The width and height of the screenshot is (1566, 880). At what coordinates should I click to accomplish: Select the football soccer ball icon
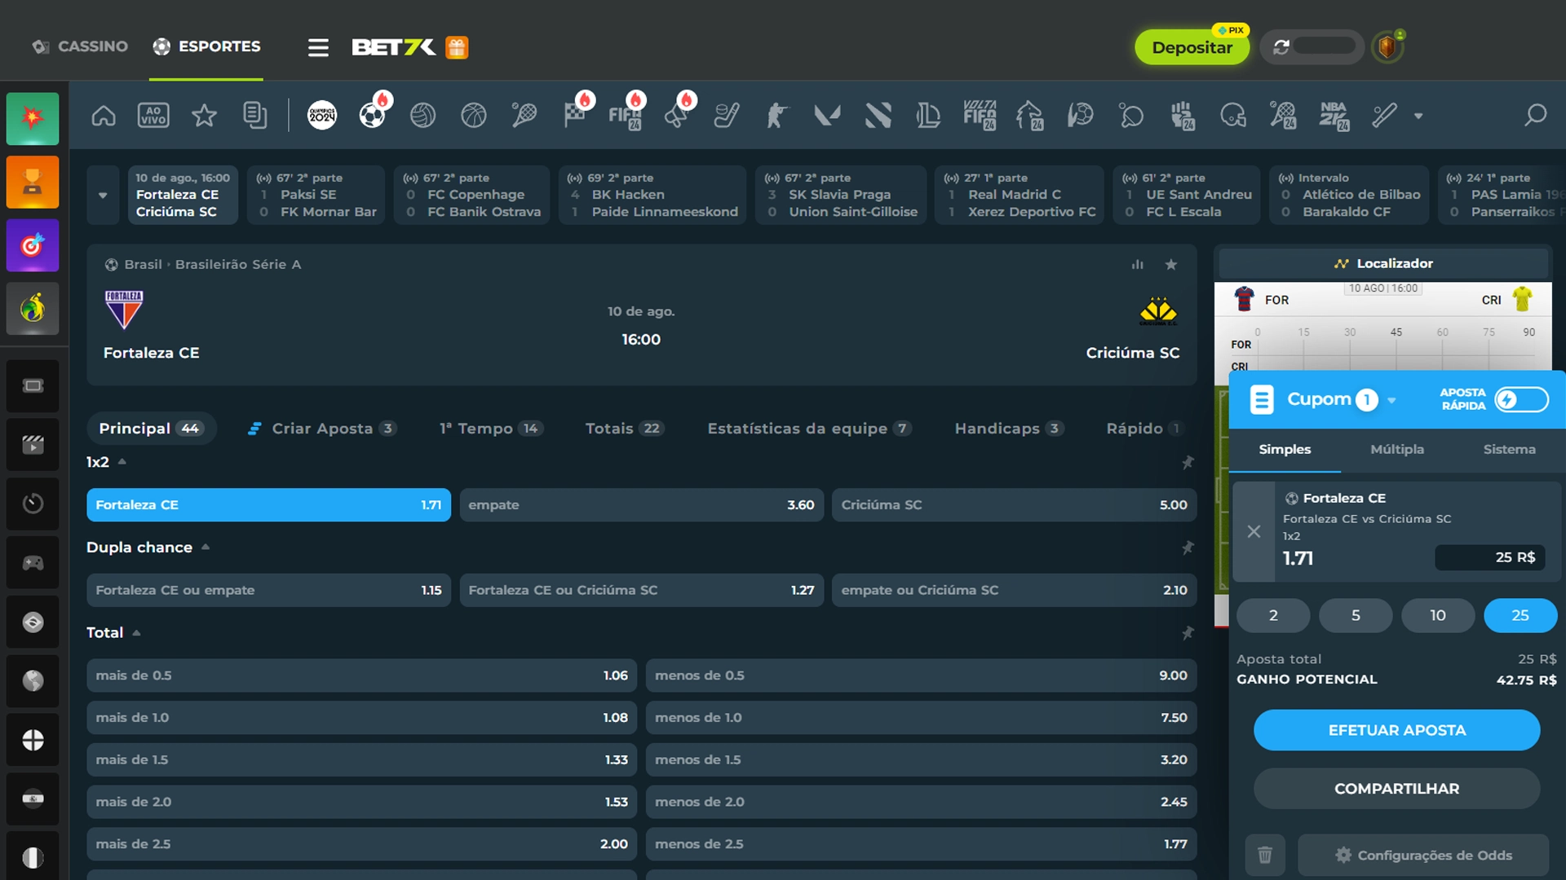[x=373, y=116]
